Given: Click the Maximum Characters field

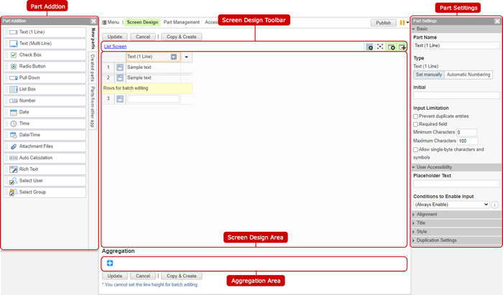Looking at the screenshot, I should [x=468, y=141].
